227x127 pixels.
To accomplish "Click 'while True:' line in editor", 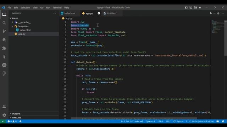I will tap(84, 75).
